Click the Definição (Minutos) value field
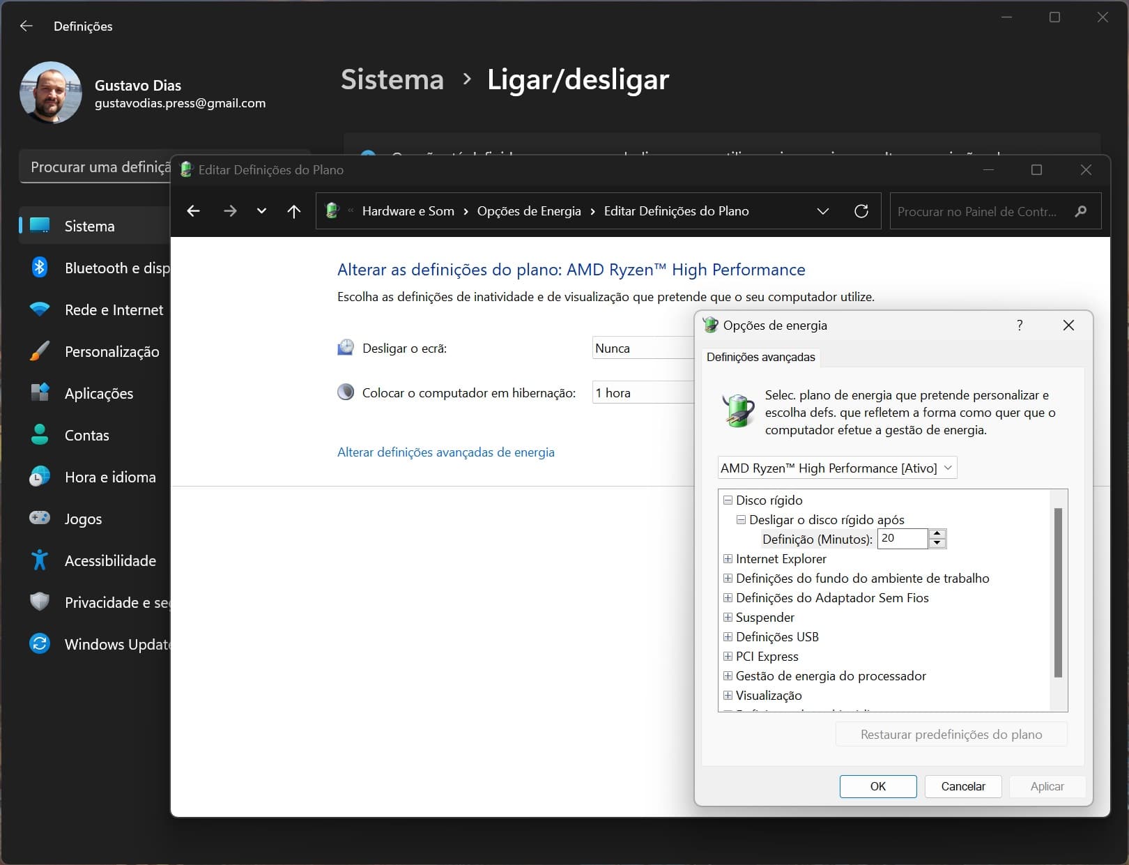The width and height of the screenshot is (1129, 865). (x=903, y=538)
